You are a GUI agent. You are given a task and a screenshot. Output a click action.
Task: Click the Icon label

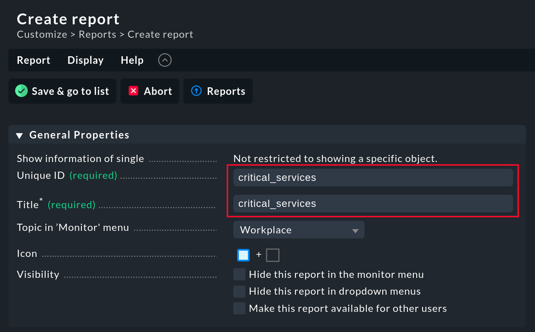[x=27, y=254]
